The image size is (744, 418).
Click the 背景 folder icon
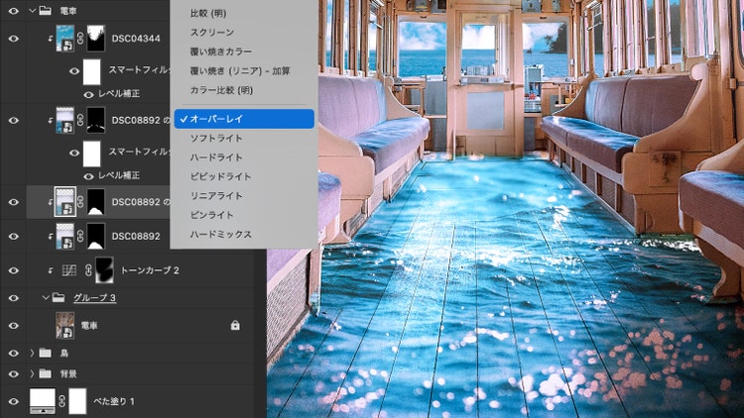(x=45, y=374)
